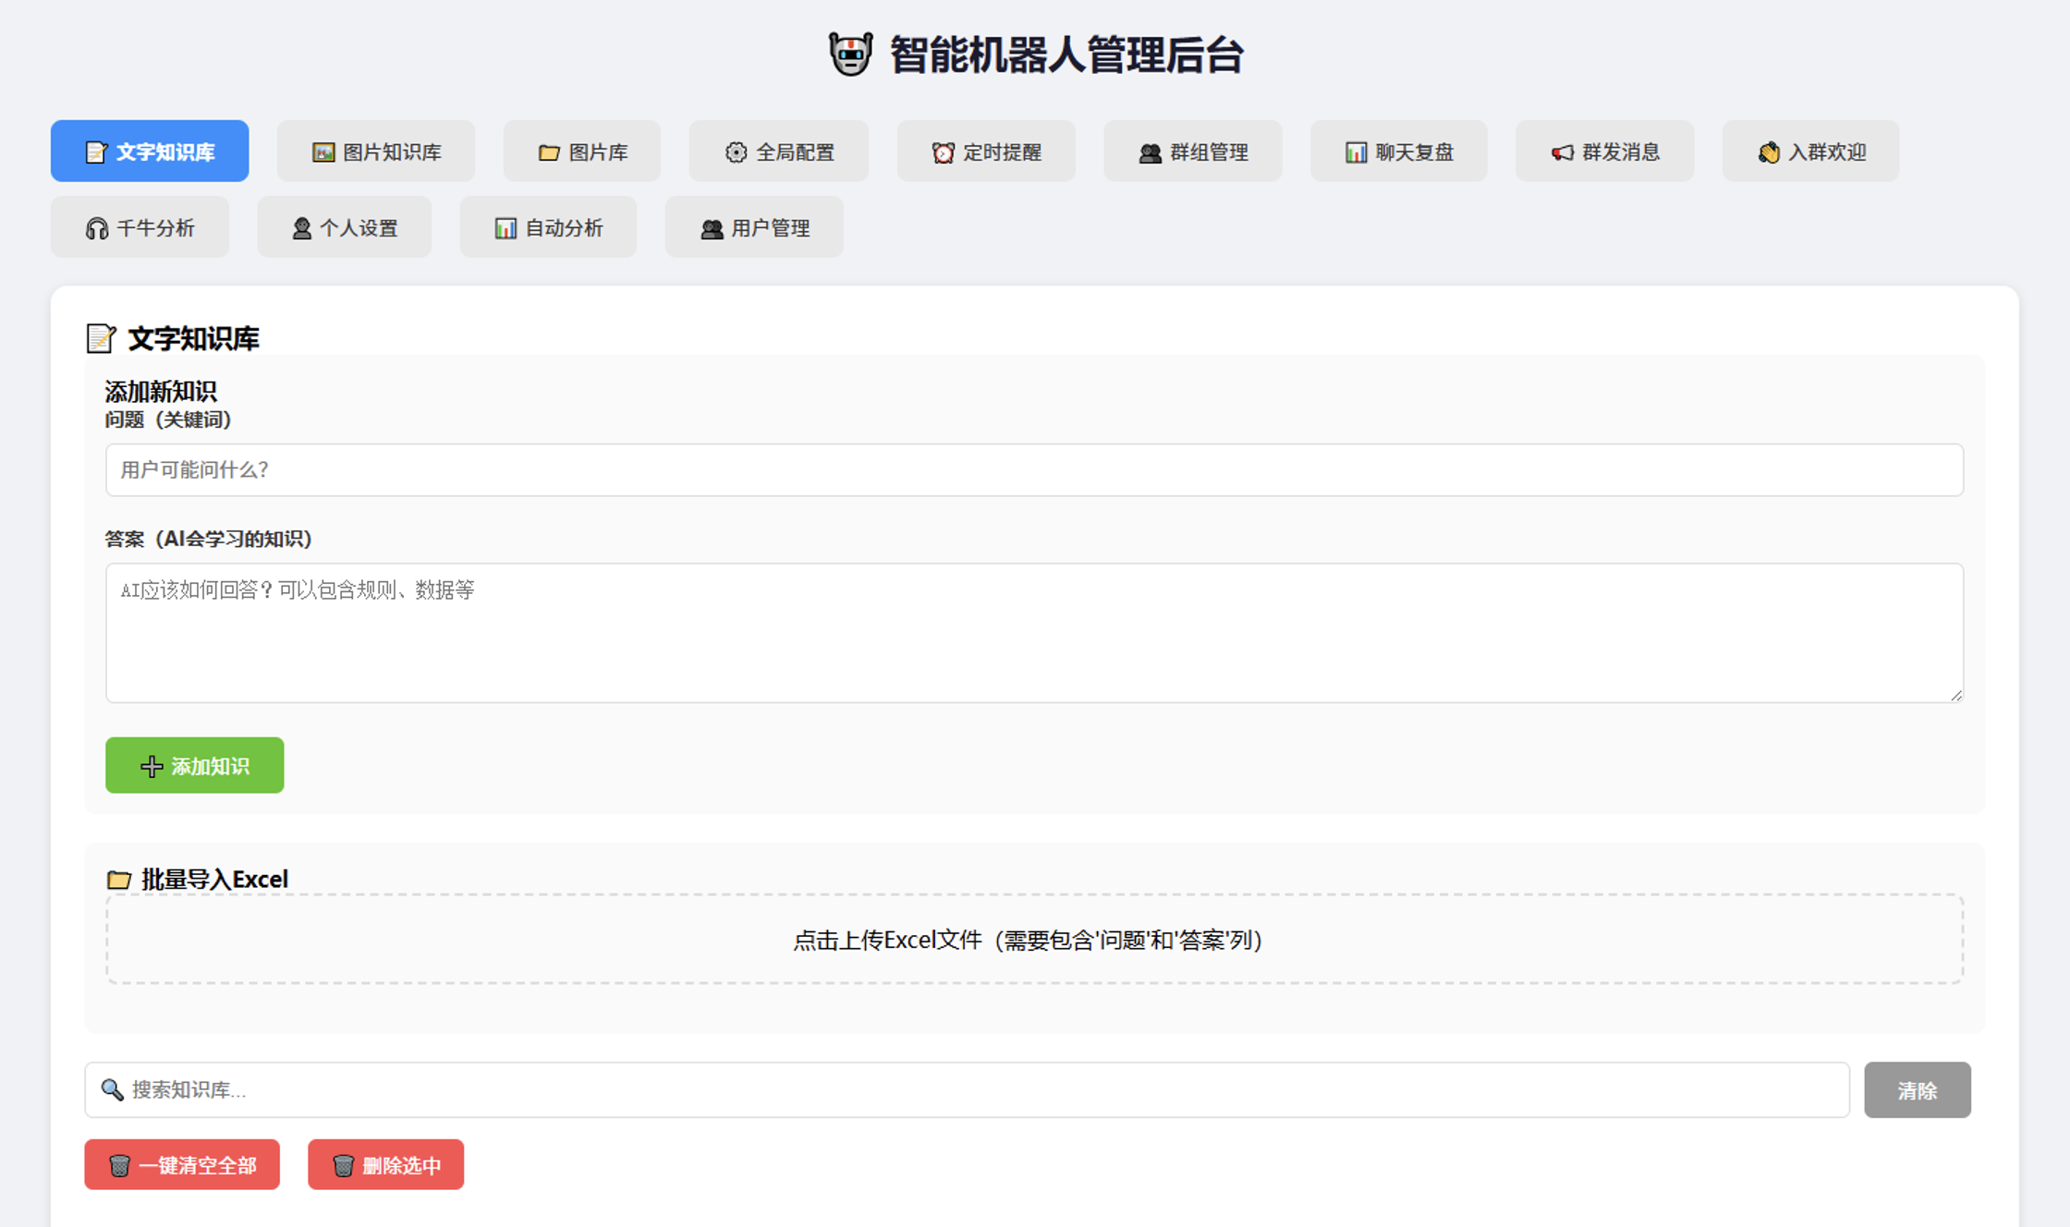This screenshot has height=1227, width=2070.
Task: Open the 文字知识库 tab
Action: [150, 151]
